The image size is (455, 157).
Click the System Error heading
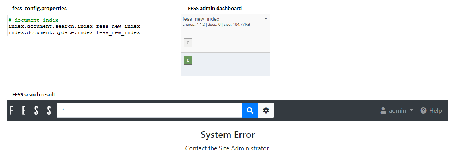pyautogui.click(x=228, y=135)
